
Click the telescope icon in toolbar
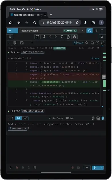44,37
